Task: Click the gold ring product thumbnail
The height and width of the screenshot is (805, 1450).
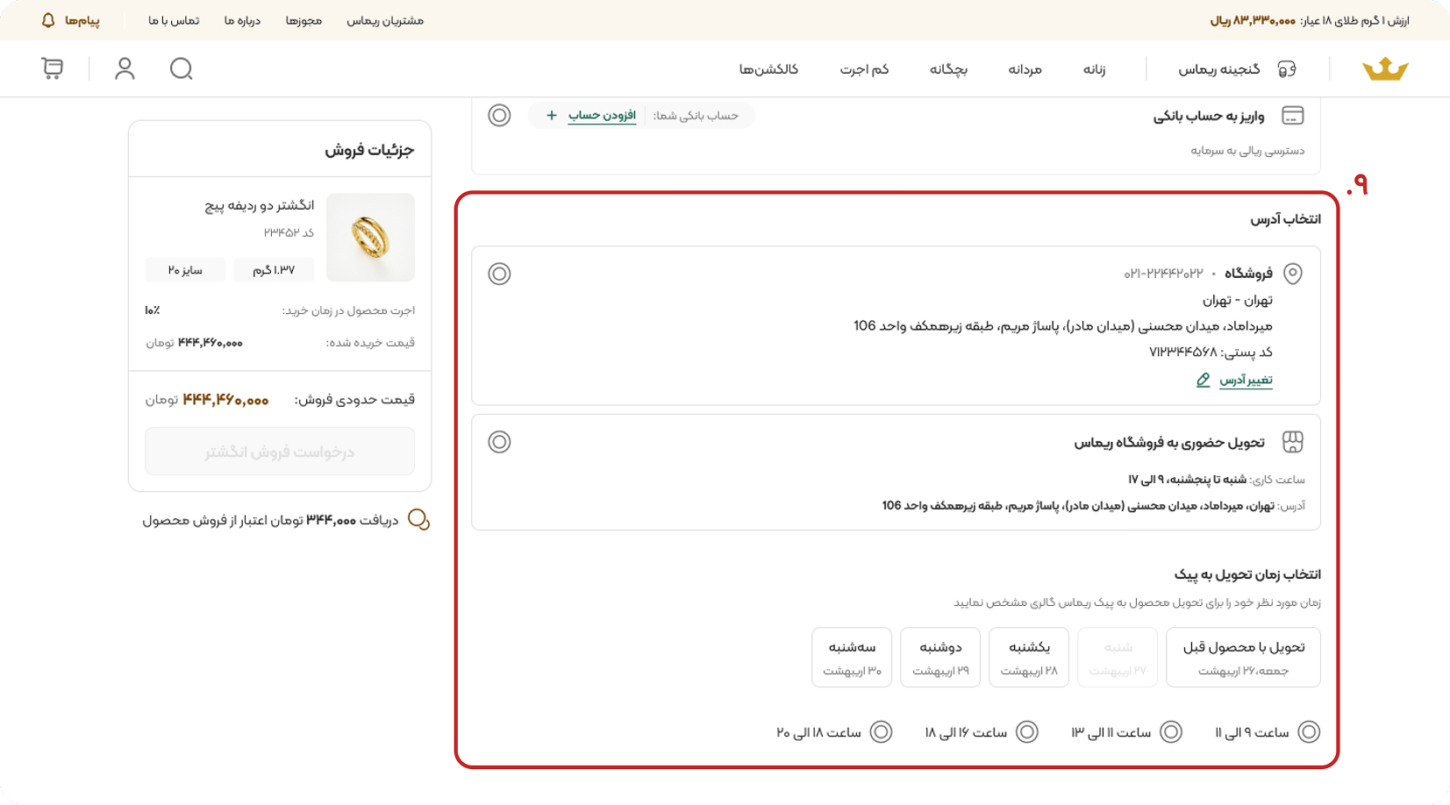Action: point(370,238)
